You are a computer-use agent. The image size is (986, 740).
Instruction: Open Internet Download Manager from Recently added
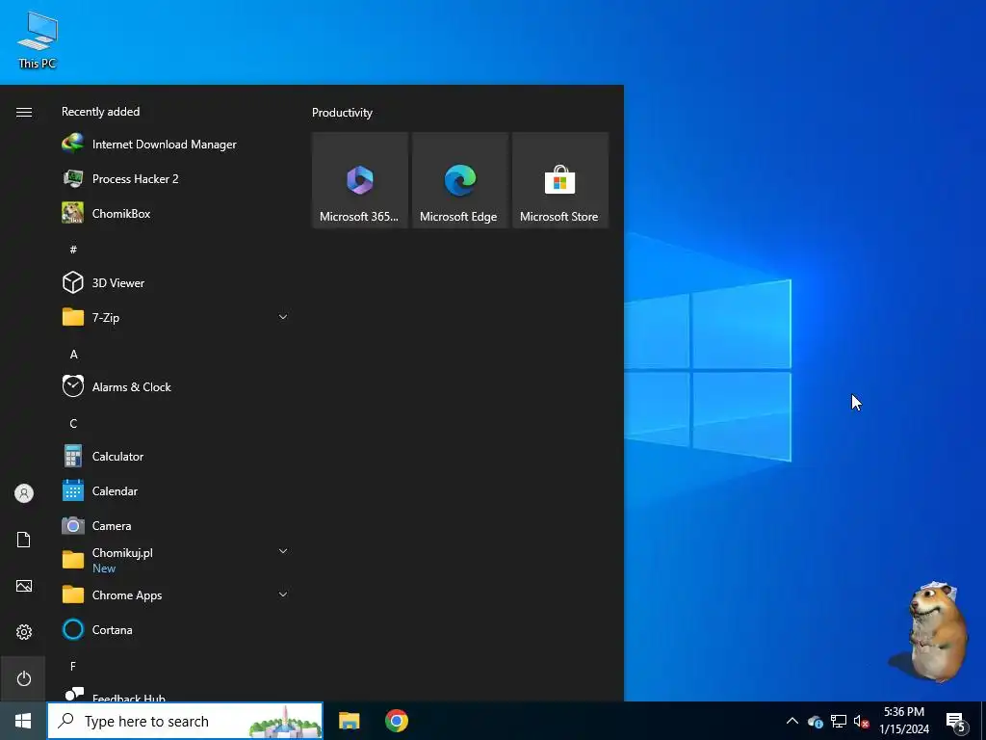[x=175, y=145]
